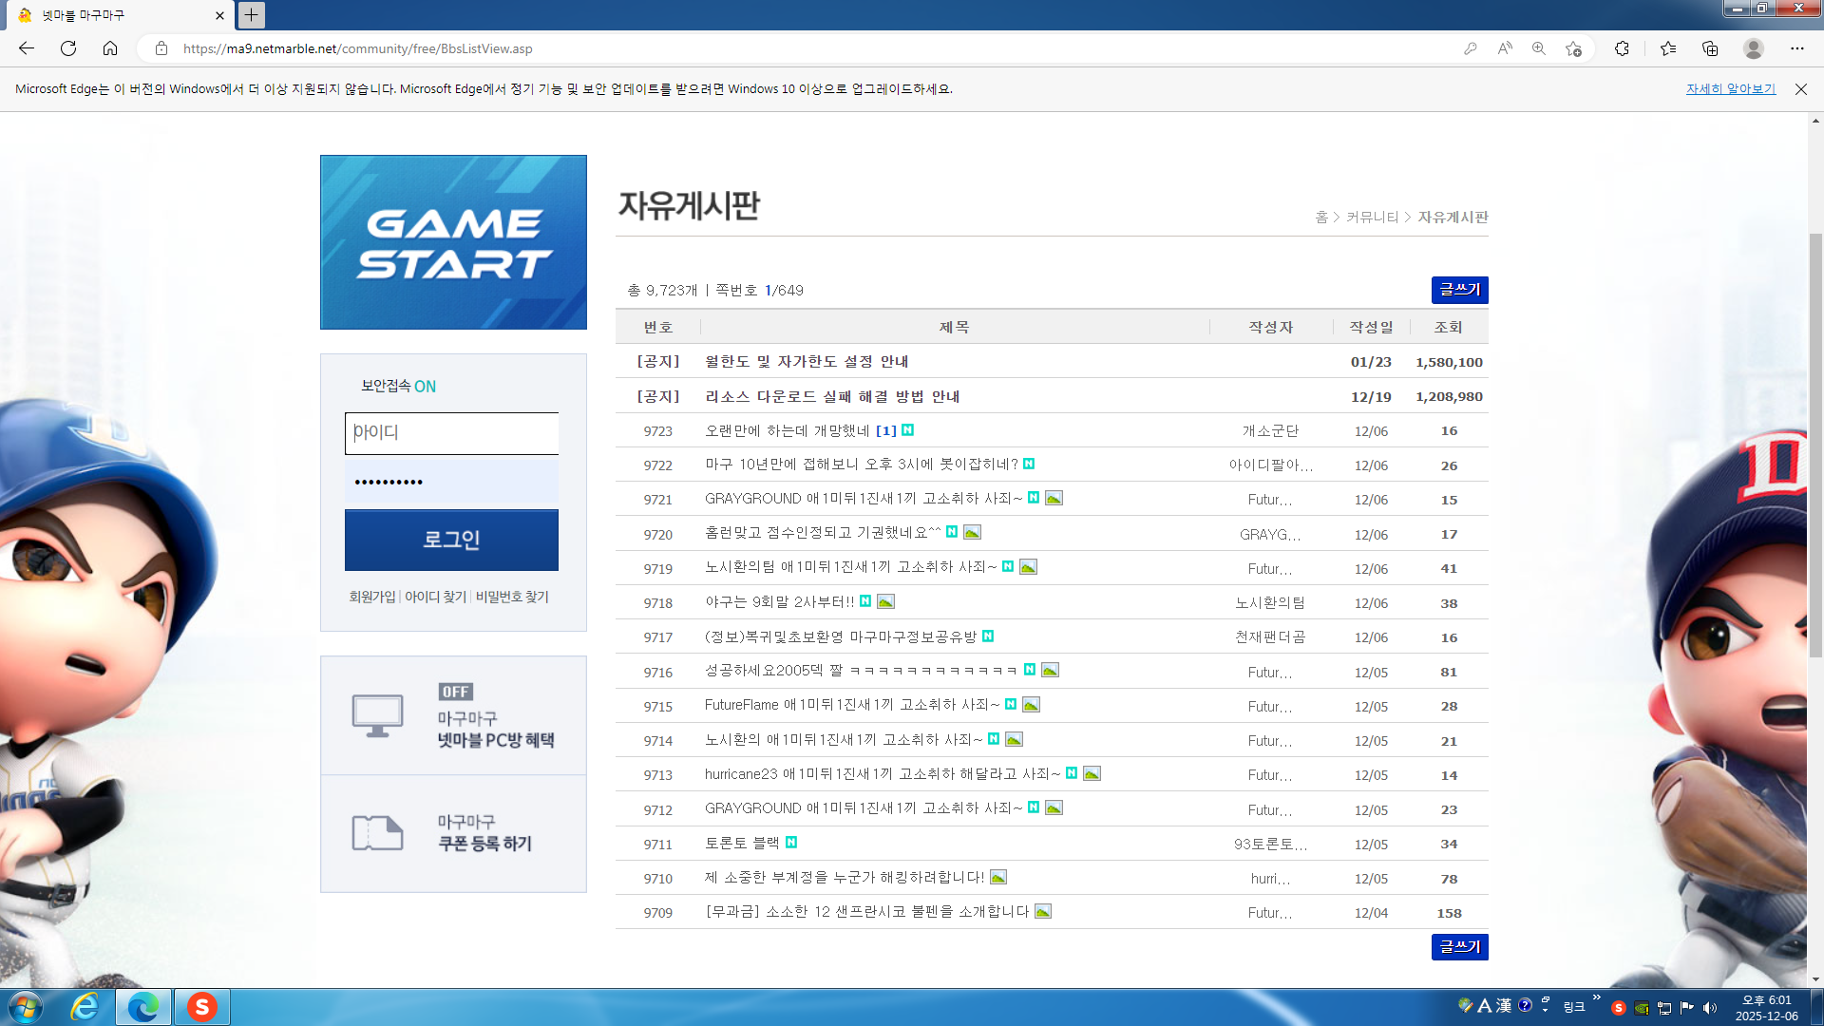
Task: Add this page to favorites star icon
Action: [1573, 48]
